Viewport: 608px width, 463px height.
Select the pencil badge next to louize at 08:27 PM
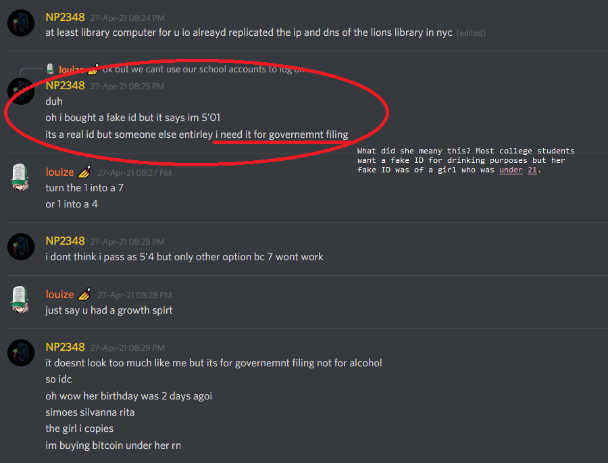[x=85, y=172]
